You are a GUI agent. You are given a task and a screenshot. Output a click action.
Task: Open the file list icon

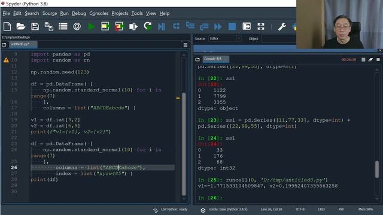coord(63,26)
